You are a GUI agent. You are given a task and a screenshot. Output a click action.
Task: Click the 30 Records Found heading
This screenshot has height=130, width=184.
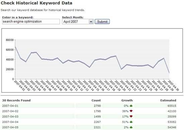point(16,101)
